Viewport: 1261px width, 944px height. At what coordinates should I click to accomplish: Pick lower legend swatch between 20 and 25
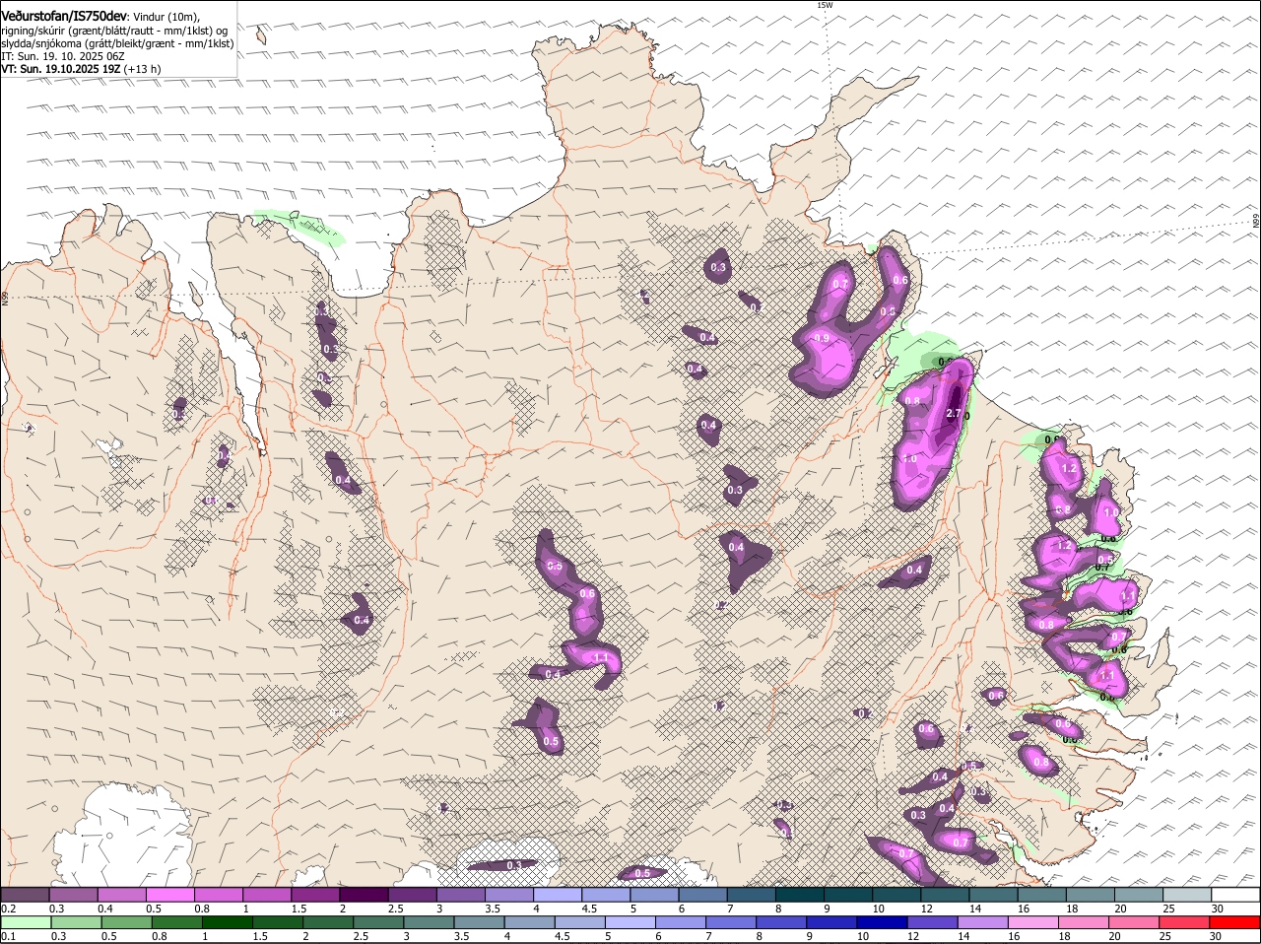point(1135,922)
